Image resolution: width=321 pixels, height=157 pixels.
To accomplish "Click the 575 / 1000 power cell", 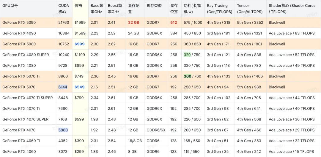I will pyautogui.click(x=193, y=23).
